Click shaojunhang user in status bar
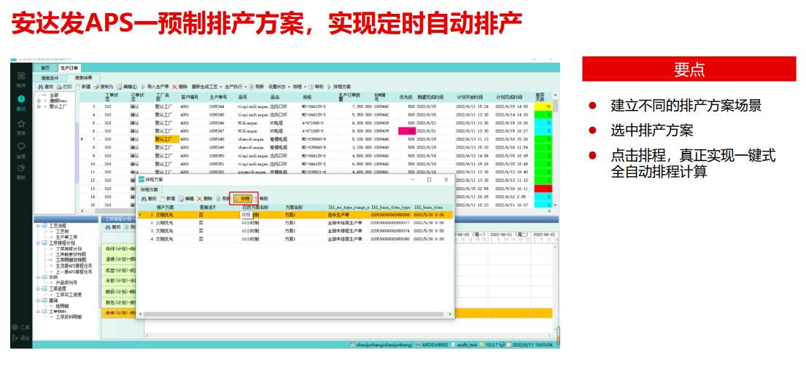The height and width of the screenshot is (386, 806). [x=381, y=345]
